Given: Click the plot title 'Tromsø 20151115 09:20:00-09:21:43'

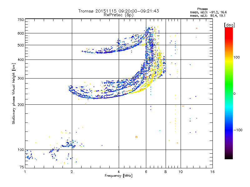Looking at the screenshot, I should (118, 11).
